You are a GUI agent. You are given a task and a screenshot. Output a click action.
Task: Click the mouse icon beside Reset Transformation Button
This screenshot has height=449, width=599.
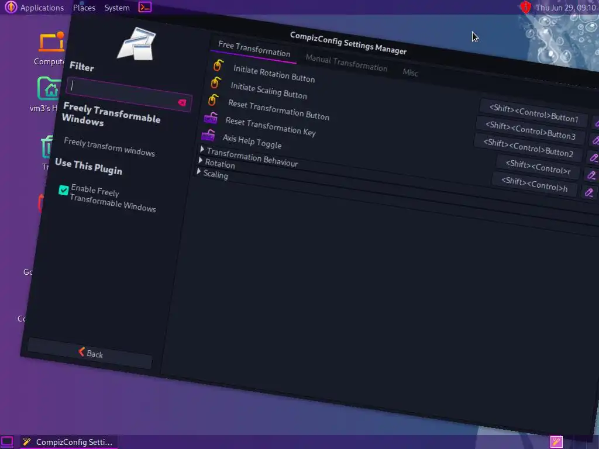point(213,100)
